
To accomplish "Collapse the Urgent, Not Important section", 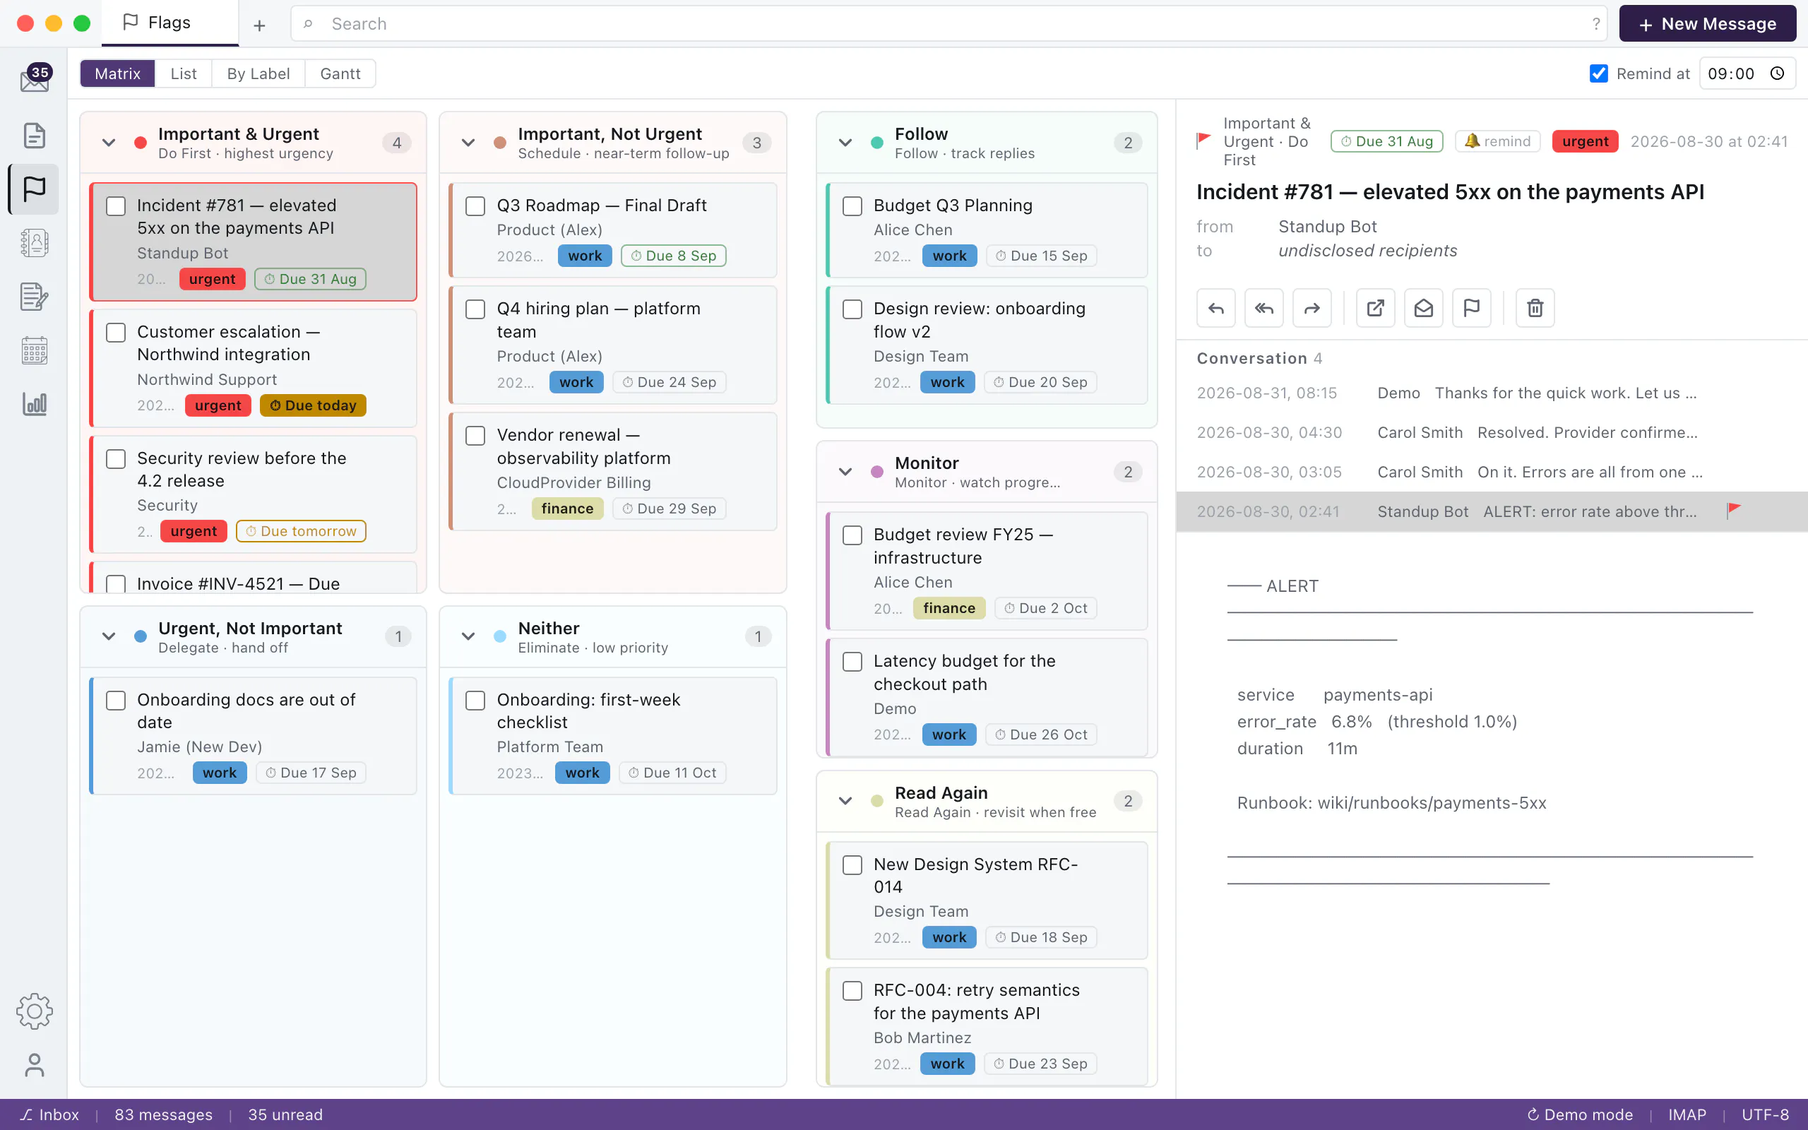I will (109, 637).
